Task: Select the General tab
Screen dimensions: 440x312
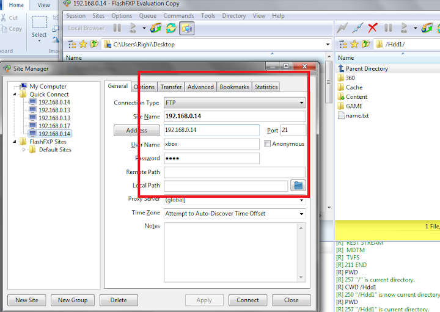Action: pyautogui.click(x=118, y=86)
